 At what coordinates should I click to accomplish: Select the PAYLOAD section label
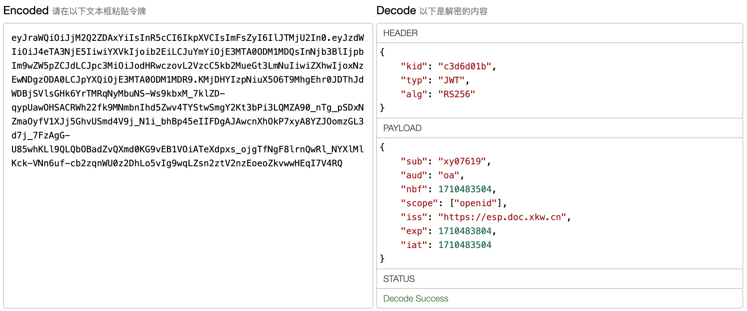[x=402, y=128]
